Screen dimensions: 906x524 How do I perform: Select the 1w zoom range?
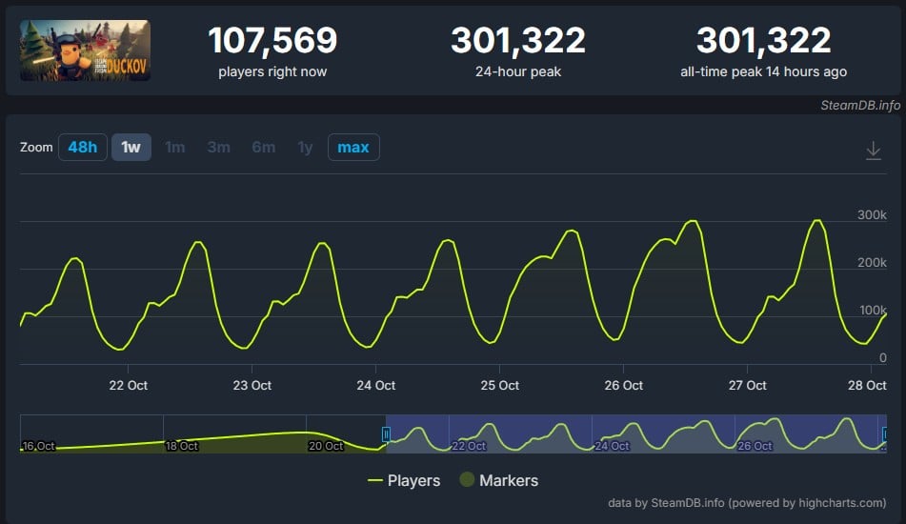click(x=131, y=148)
